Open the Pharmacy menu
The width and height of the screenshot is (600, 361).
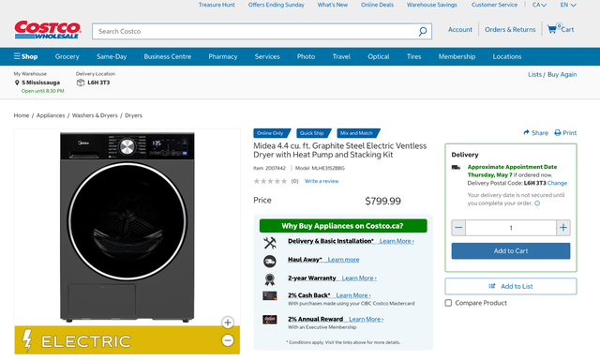(x=223, y=56)
